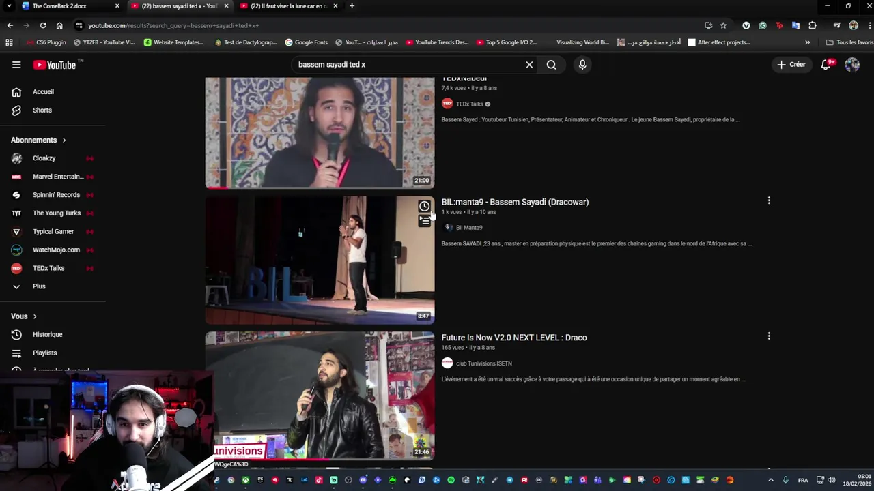Add BIL:manta9 video to Watch Later
Screen dimensions: 874x491
click(x=424, y=207)
